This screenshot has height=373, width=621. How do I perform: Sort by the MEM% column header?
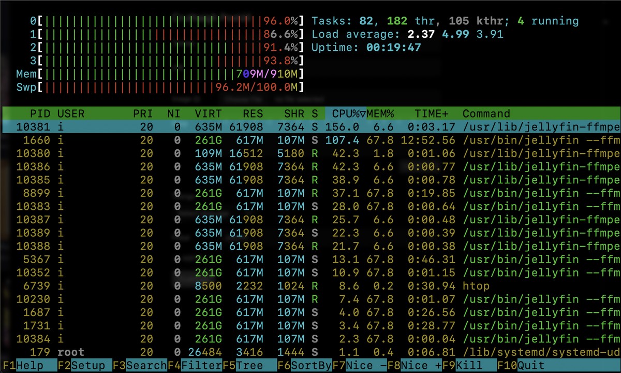tap(380, 113)
